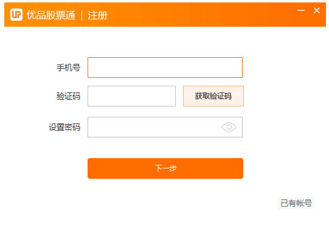The width and height of the screenshot is (329, 225).
Task: Click the 验证码 field label
Action: [68, 96]
